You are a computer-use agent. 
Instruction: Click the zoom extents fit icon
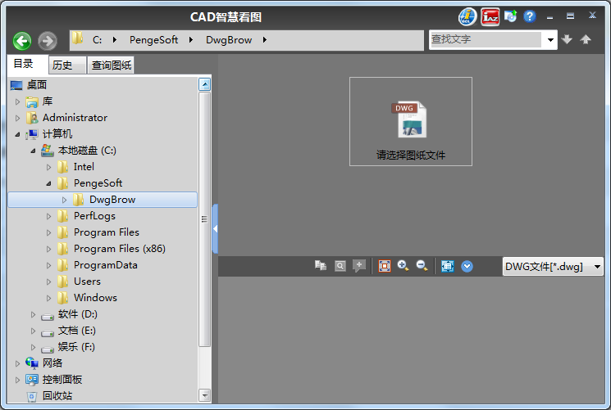tap(385, 266)
